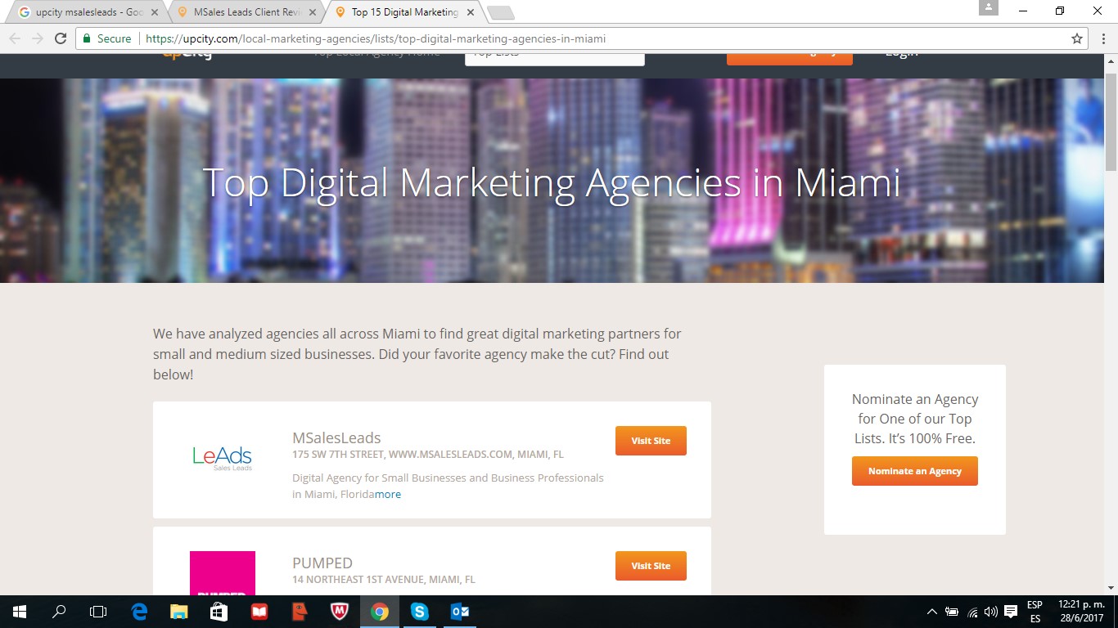The height and width of the screenshot is (628, 1118).
Task: Click the Chrome icon in the taskbar
Action: click(380, 612)
